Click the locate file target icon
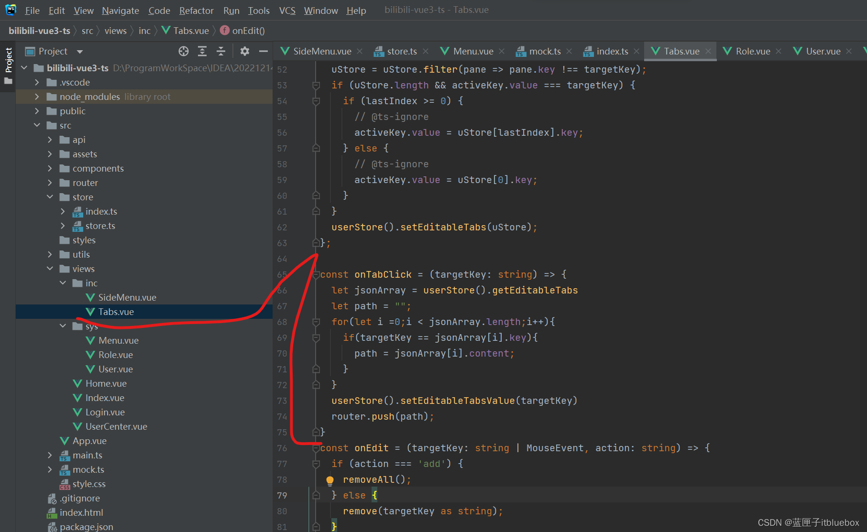 (184, 51)
